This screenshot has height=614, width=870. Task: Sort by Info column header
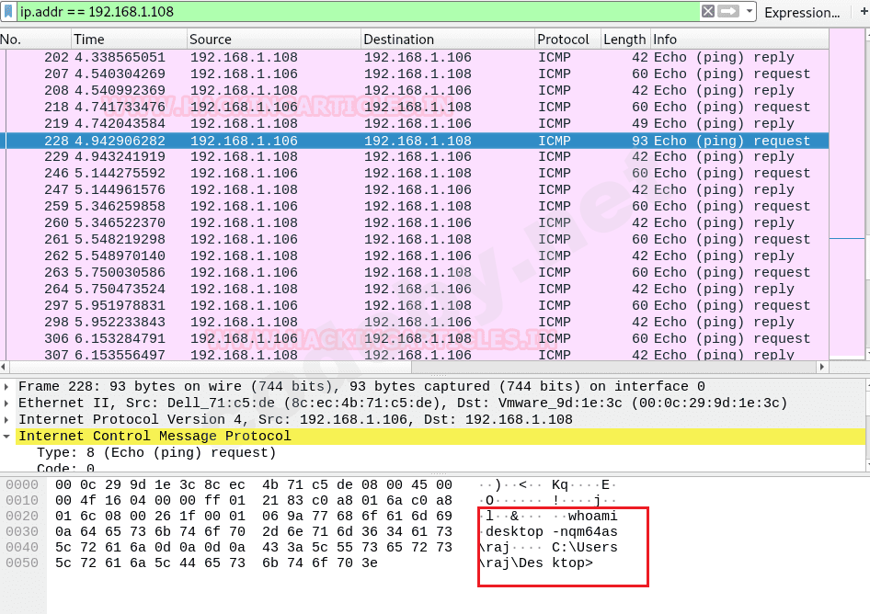[x=739, y=40]
